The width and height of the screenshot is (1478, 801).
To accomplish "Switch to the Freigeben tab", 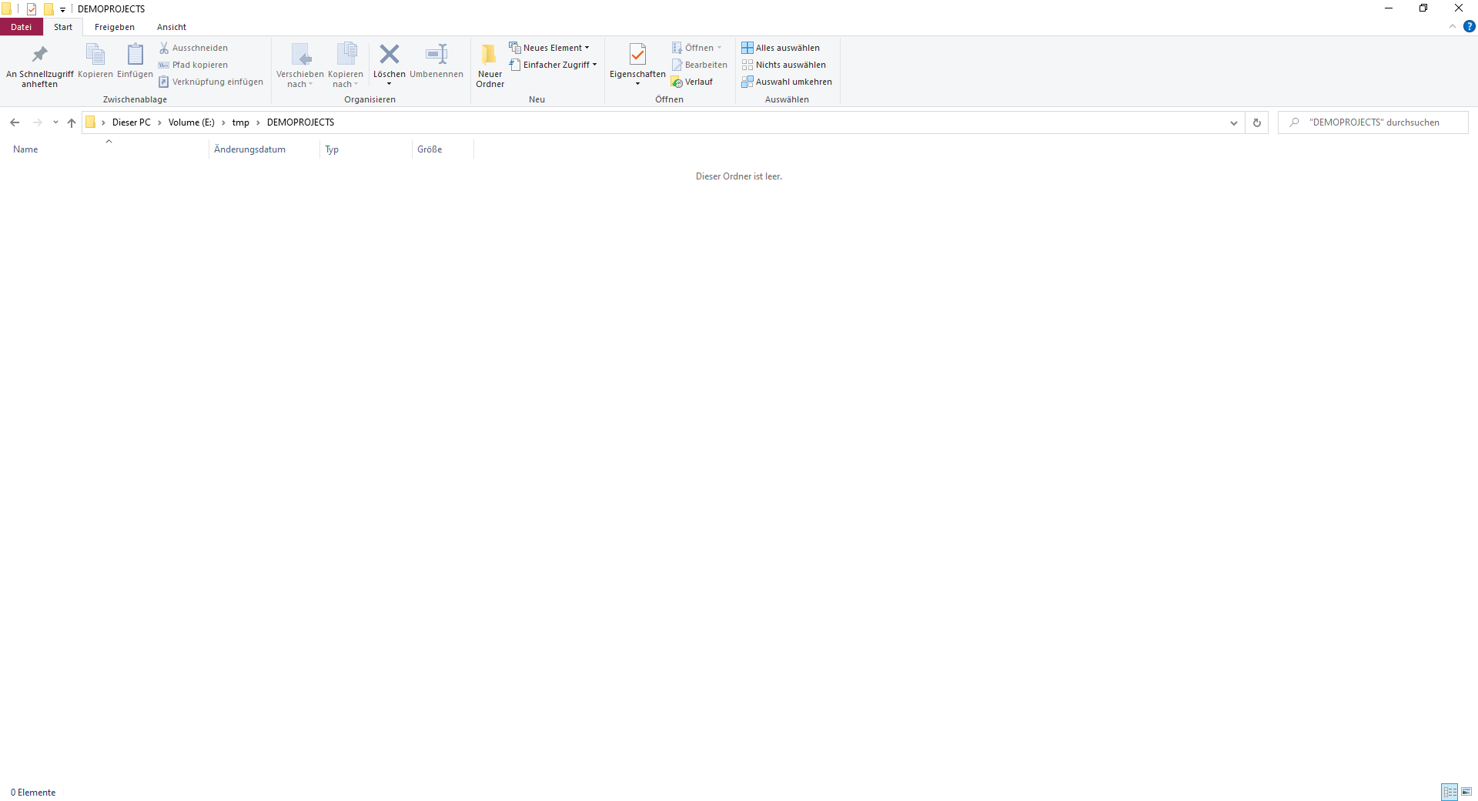I will [x=115, y=27].
